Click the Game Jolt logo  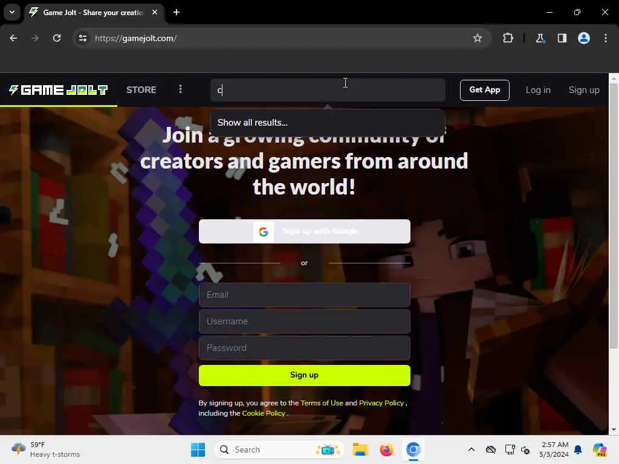click(x=59, y=90)
